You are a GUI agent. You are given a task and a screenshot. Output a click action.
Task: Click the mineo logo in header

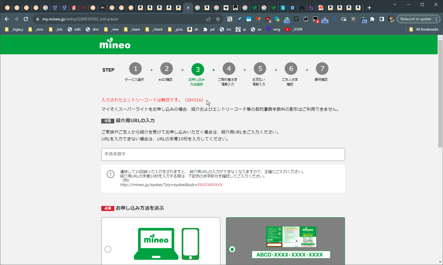tap(115, 44)
